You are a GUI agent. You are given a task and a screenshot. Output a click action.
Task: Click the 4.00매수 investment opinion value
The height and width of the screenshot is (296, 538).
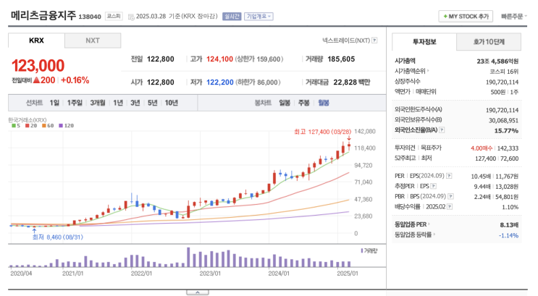click(x=482, y=148)
